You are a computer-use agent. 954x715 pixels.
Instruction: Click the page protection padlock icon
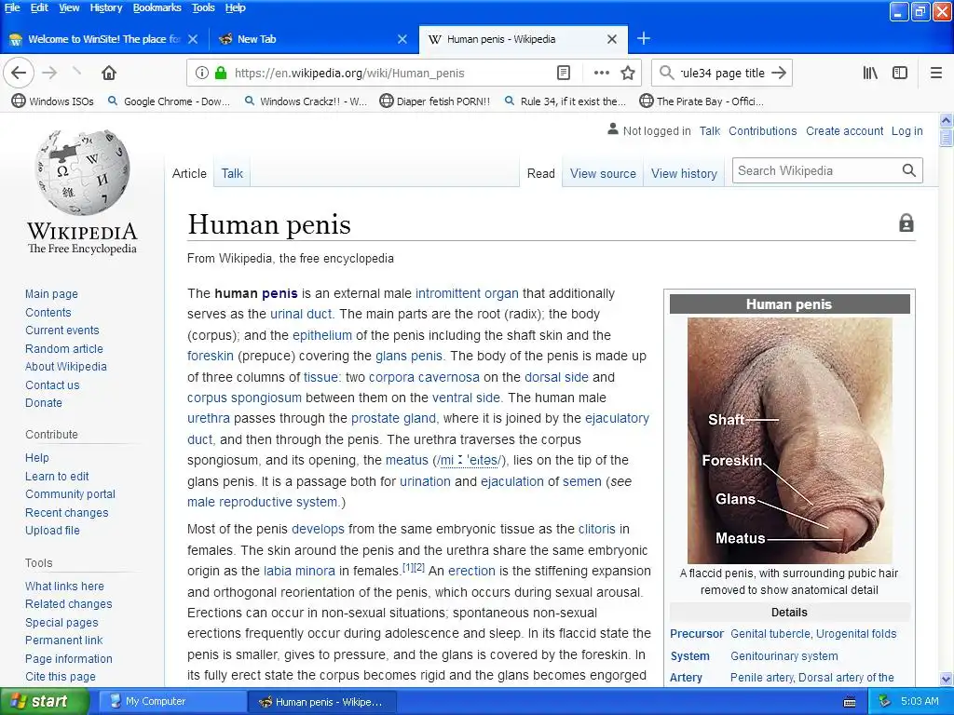[906, 223]
